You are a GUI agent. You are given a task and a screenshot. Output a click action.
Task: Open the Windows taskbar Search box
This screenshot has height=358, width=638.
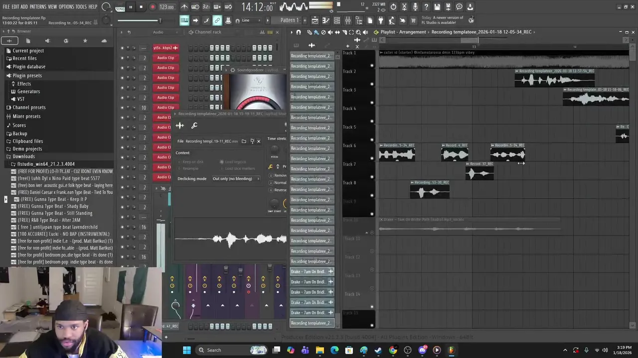(230, 350)
